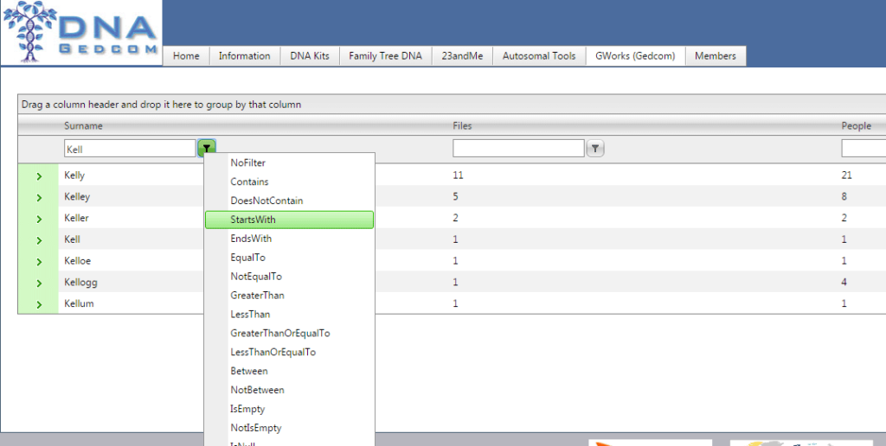Viewport: 886px width, 446px height.
Task: Click the Files filter text box
Action: point(518,149)
